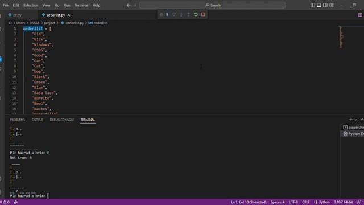Select the powershell terminal entry

[353, 128]
